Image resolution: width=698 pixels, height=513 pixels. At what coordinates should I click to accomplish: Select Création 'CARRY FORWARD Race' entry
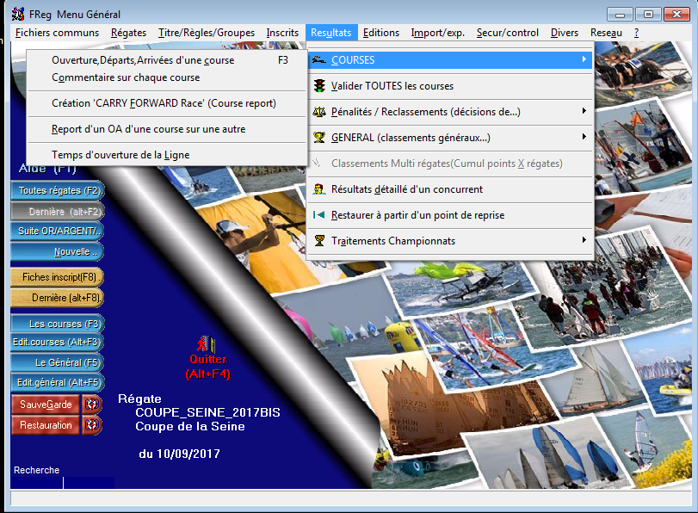pyautogui.click(x=167, y=103)
